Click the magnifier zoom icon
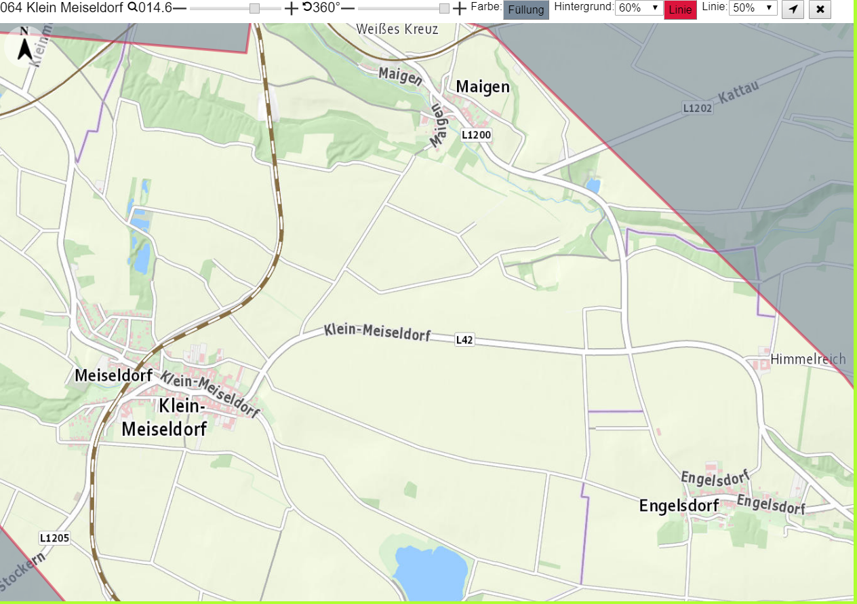Image resolution: width=857 pixels, height=604 pixels. pyautogui.click(x=132, y=8)
